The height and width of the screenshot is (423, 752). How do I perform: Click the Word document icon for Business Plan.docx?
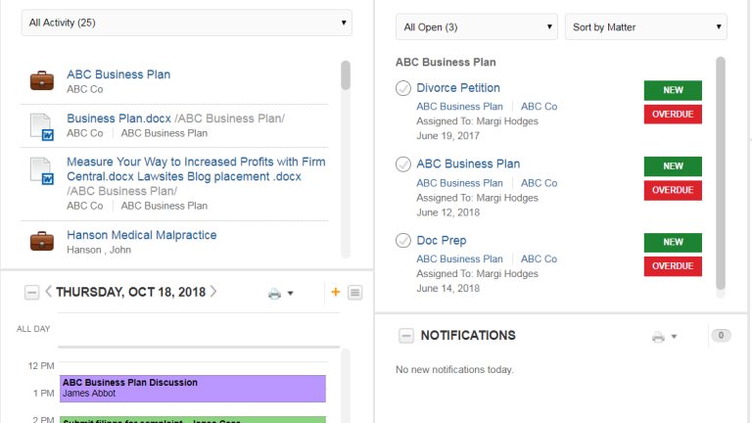click(41, 125)
